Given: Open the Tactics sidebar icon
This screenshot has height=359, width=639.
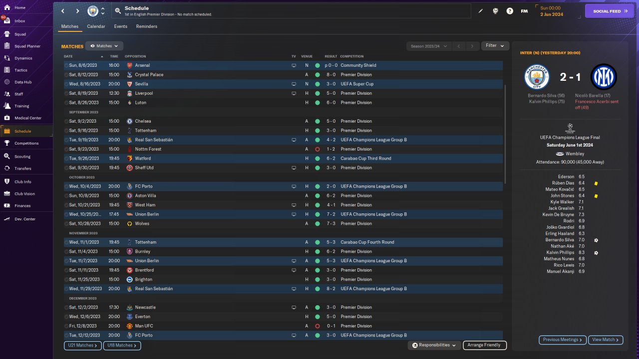Looking at the screenshot, I should (7, 70).
